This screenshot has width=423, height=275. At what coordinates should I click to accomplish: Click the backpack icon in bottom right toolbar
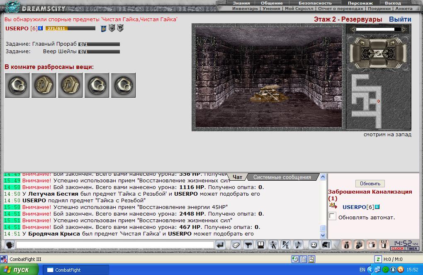pos(347,245)
